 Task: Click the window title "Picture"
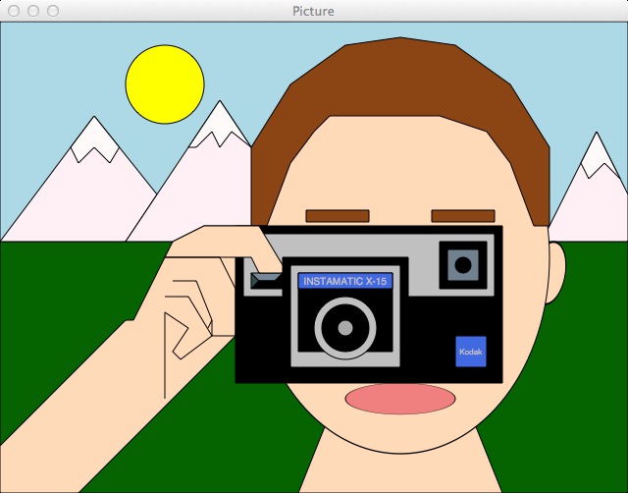pyautogui.click(x=313, y=11)
